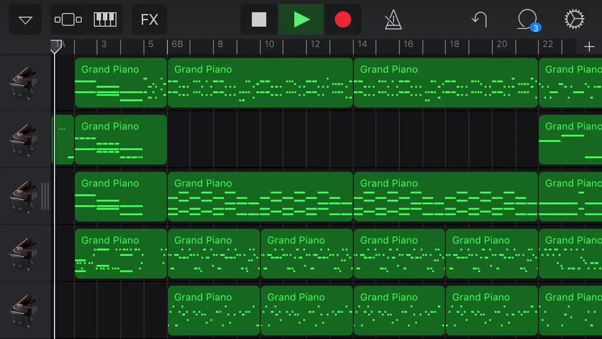
Task: Select first track's Grand Piano region at bar 22
Action: tap(571, 83)
